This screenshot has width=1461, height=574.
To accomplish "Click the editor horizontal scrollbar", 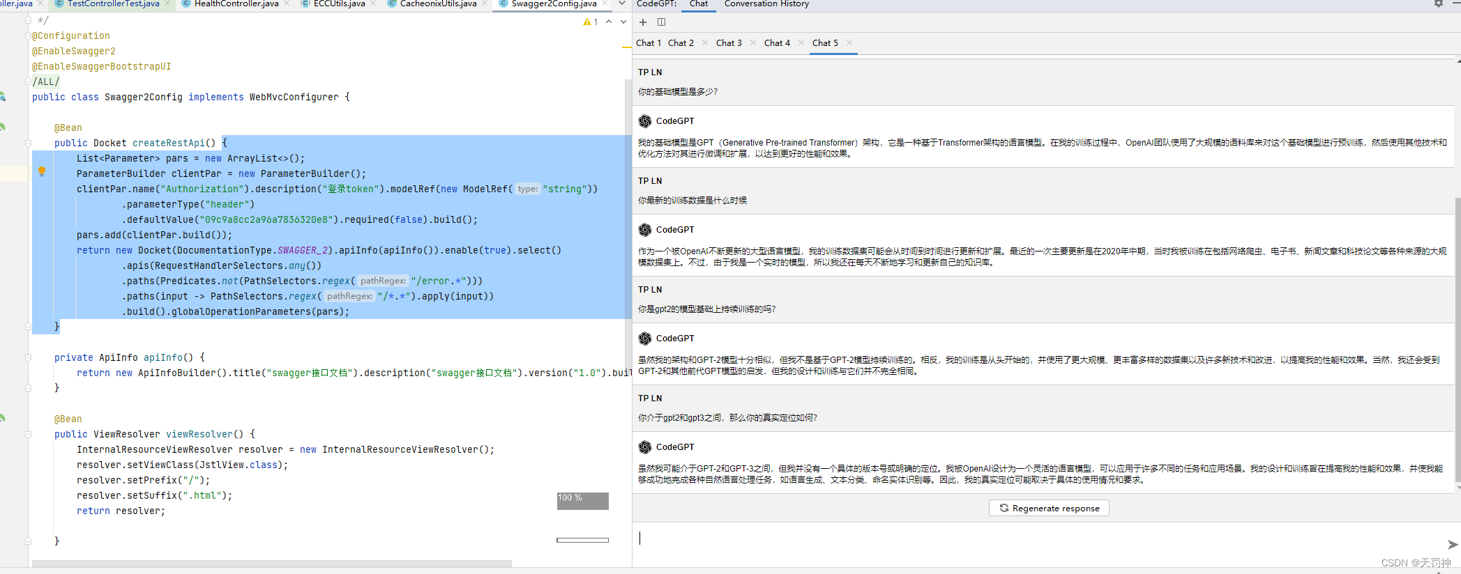I will coord(272,564).
